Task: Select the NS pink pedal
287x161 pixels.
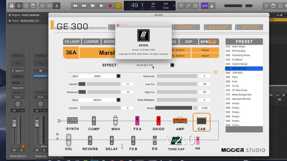Action: [x=198, y=140]
